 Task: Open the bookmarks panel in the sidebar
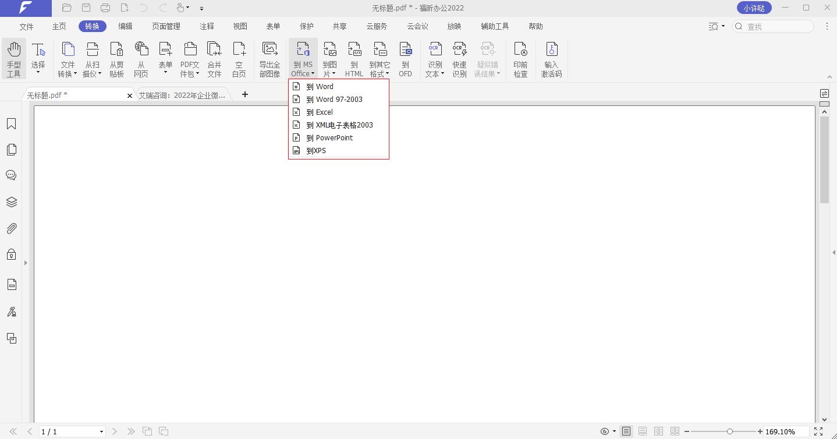tap(11, 123)
